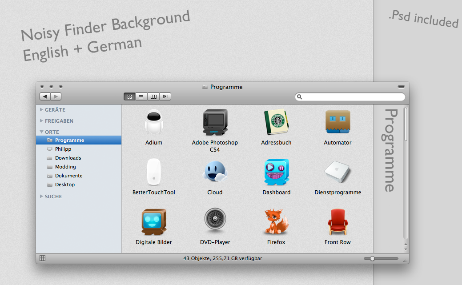
Task: Click the magnifier icon in search field
Action: pos(299,96)
